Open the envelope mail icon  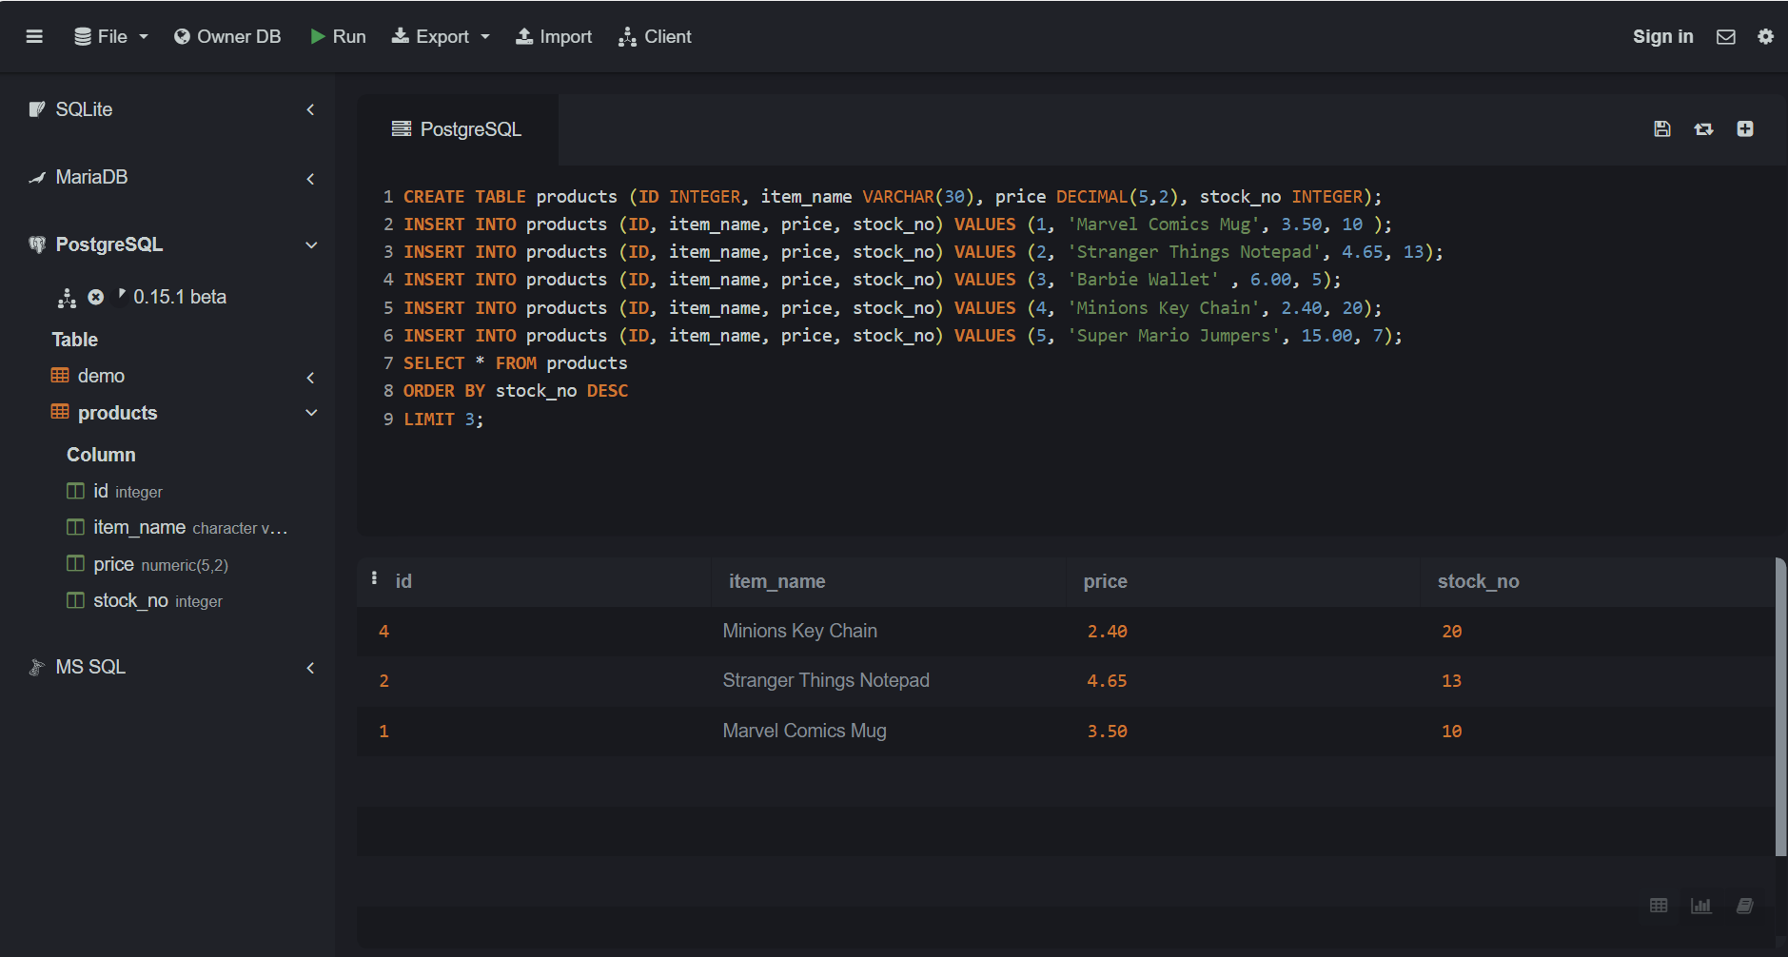tap(1725, 36)
